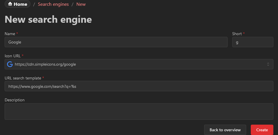
Task: Open the Search engines breadcrumb link
Action: [x=53, y=4]
